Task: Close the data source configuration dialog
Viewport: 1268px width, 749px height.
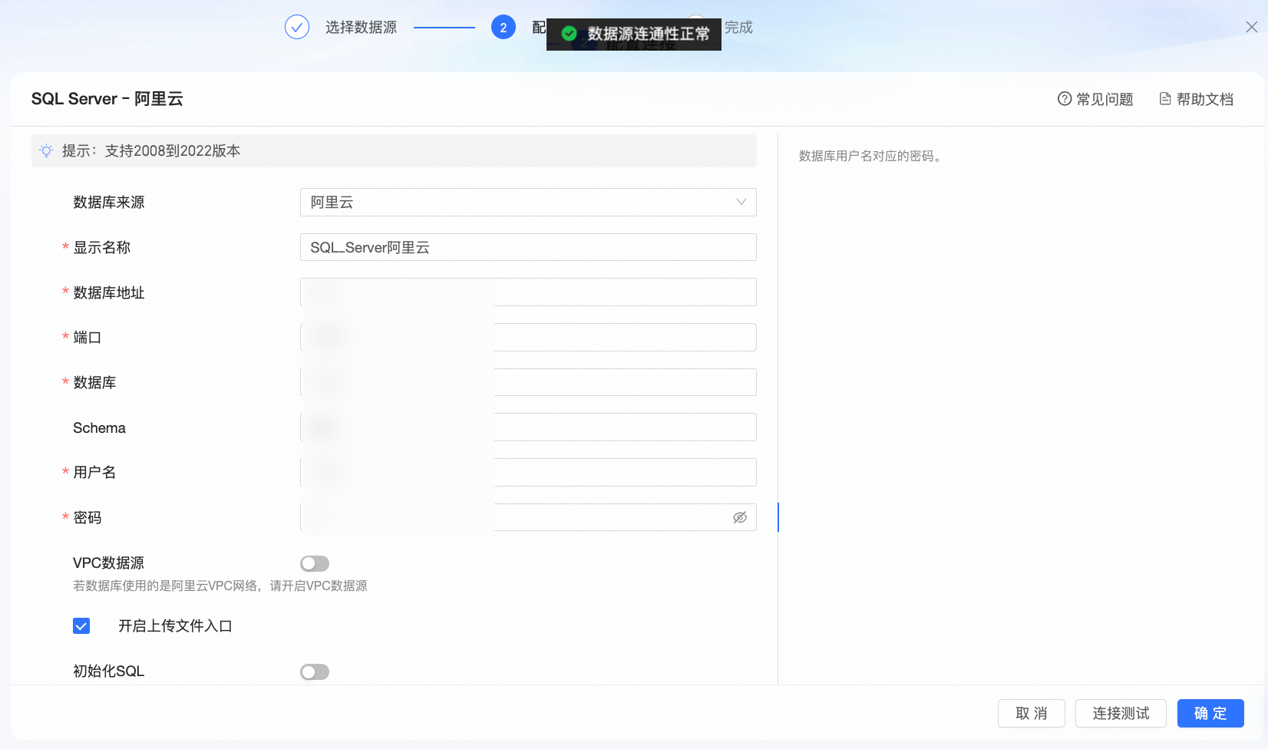Action: point(1252,28)
